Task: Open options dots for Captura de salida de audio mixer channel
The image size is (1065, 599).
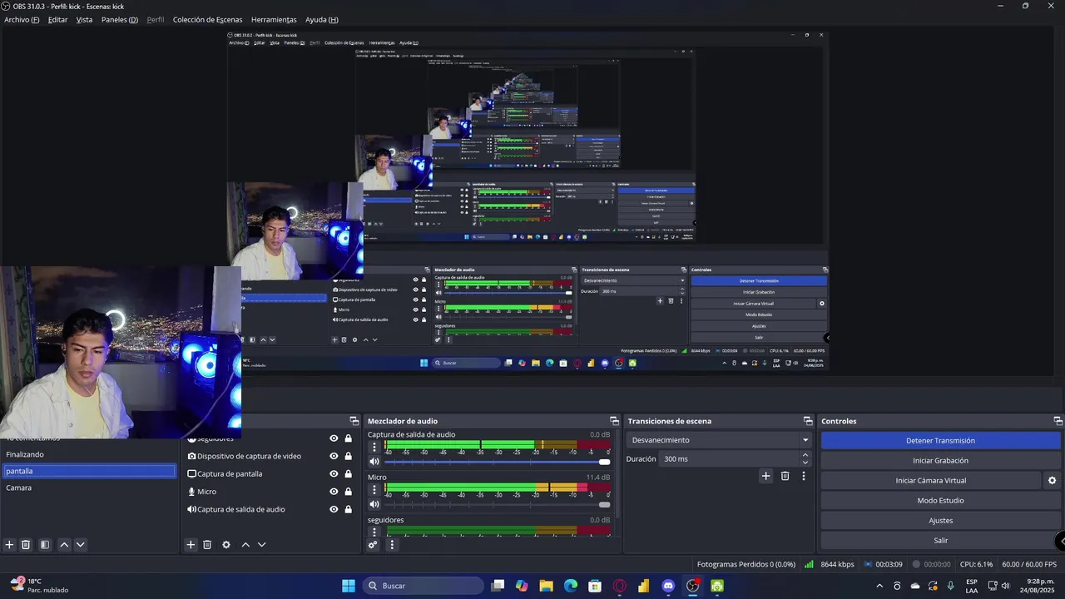Action: click(374, 447)
